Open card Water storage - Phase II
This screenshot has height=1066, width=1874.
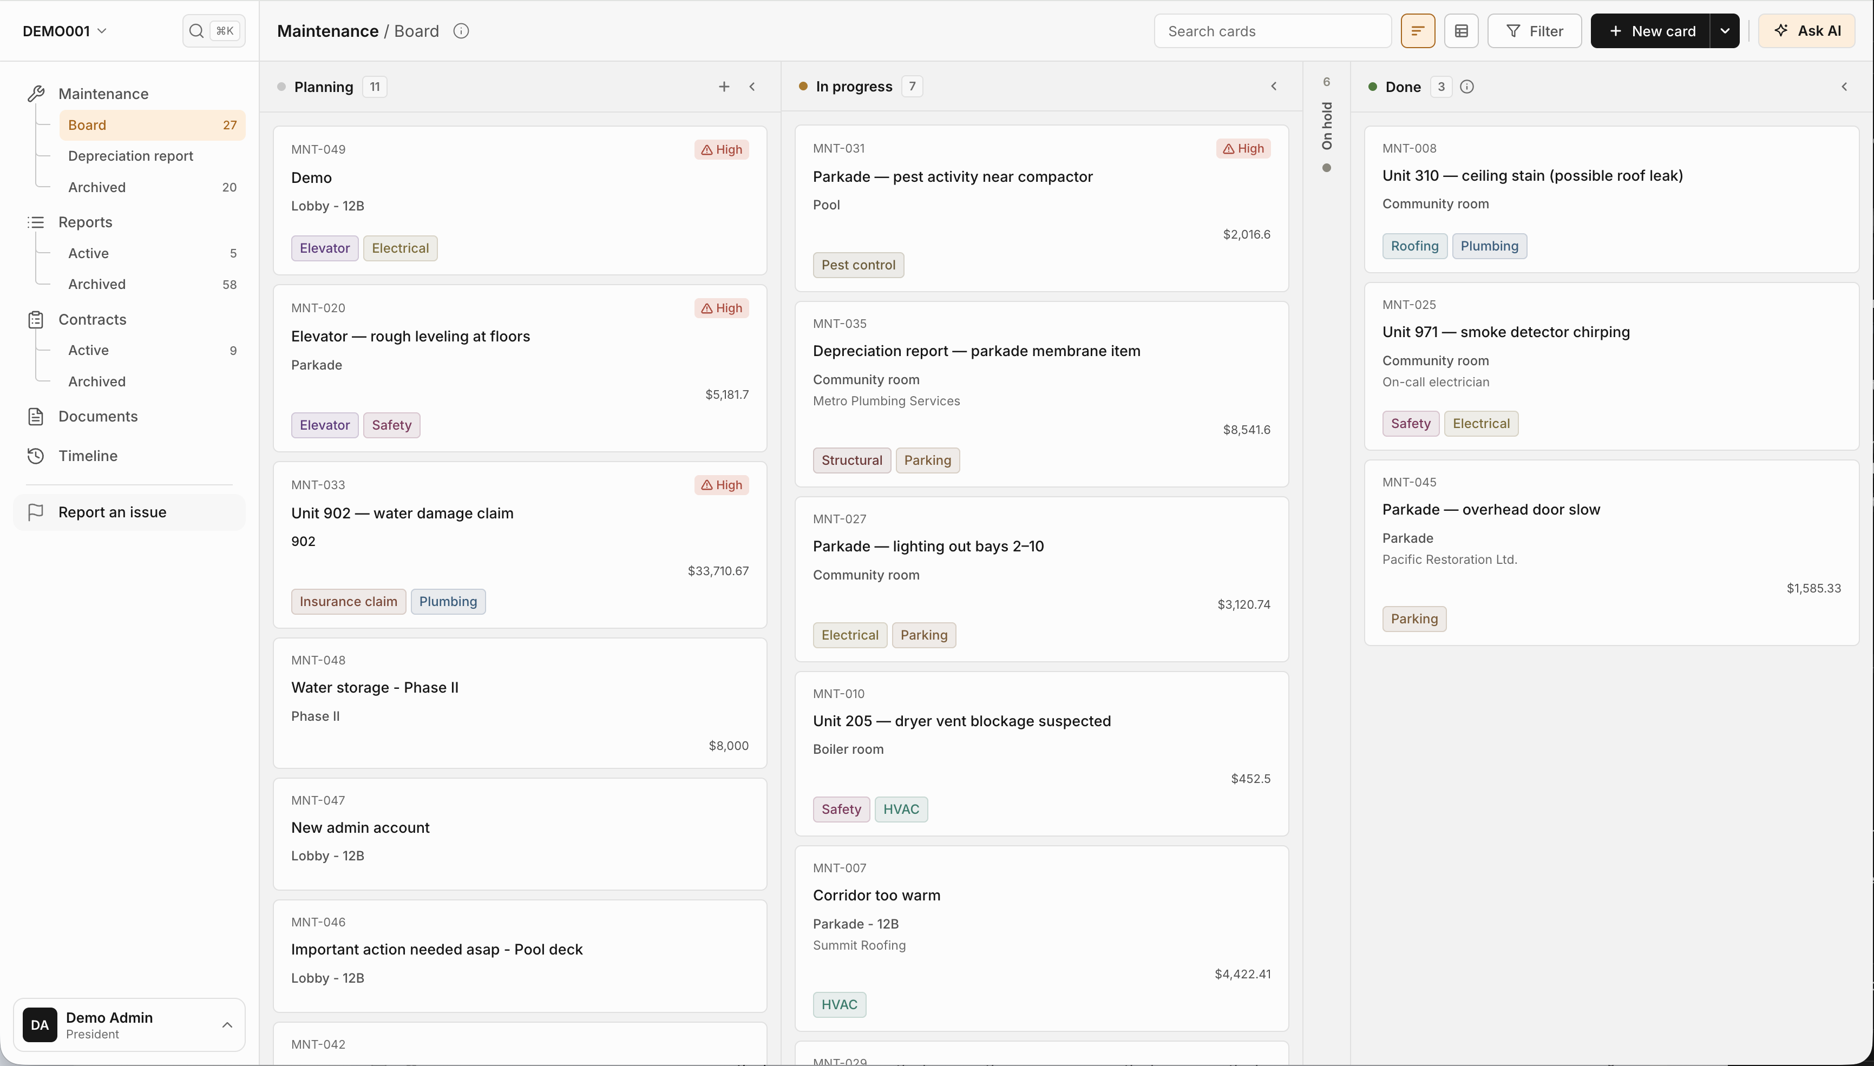click(520, 703)
